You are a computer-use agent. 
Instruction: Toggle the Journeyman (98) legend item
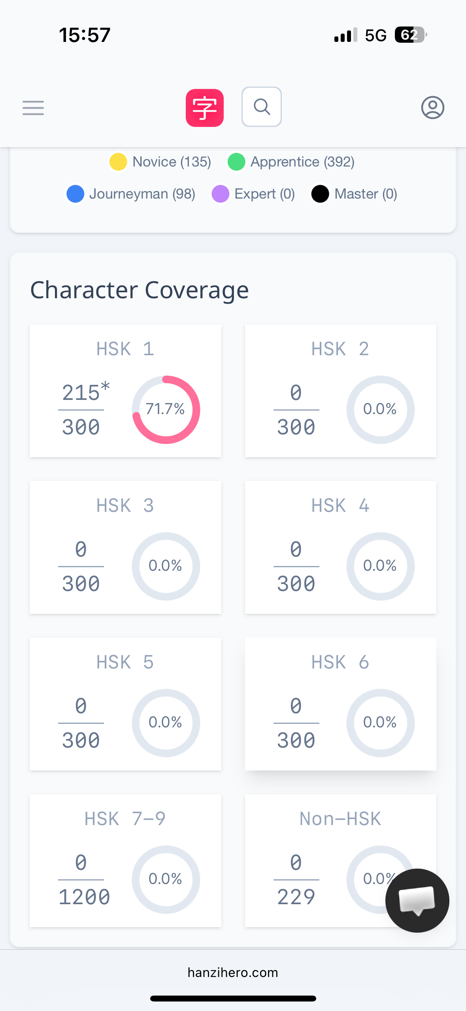click(131, 194)
